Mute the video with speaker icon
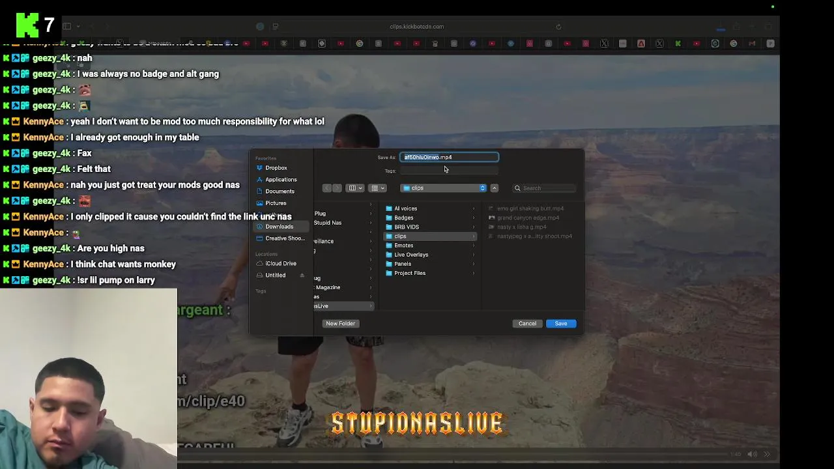This screenshot has height=469, width=834. coord(751,454)
